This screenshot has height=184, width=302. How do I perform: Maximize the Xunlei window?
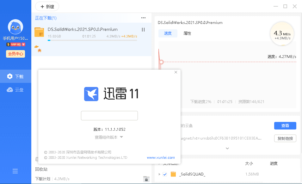click(x=285, y=6)
